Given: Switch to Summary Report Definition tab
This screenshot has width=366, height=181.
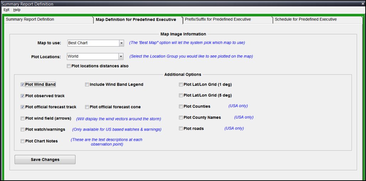Looking at the screenshot, I should tap(30, 20).
